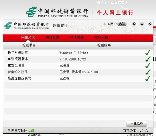Image resolution: width=156 pixels, height=136 pixels.
Task: Click the 非UK用户 label
Action: [x=110, y=24]
